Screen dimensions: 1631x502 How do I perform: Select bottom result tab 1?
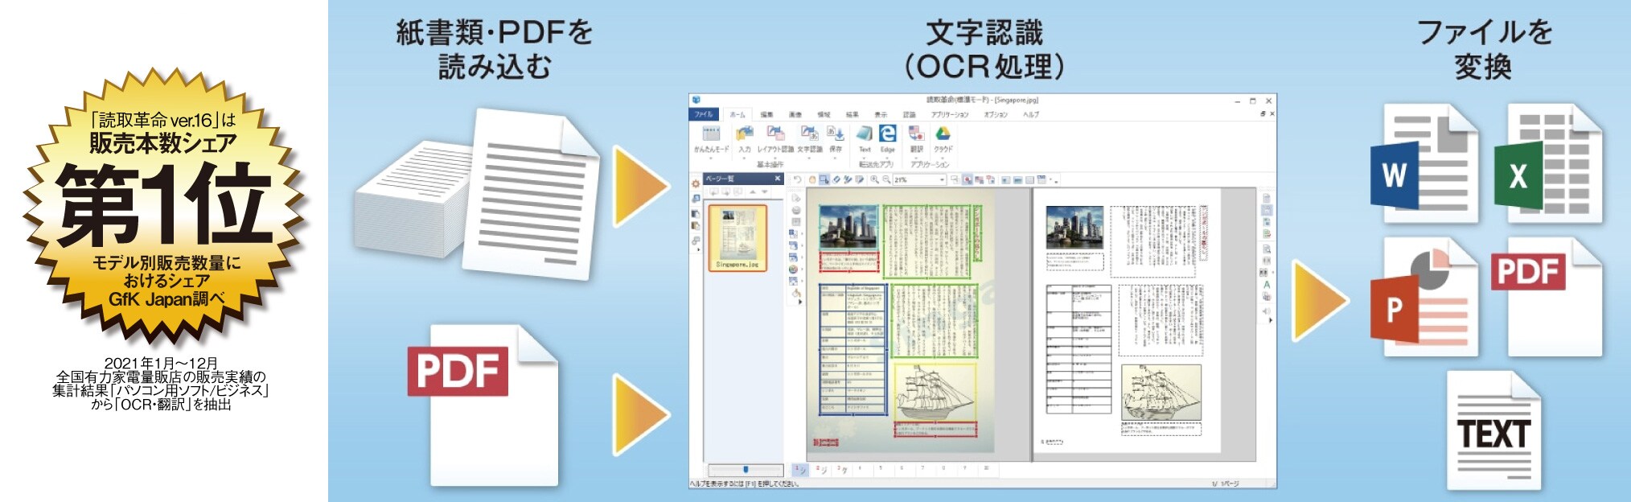coord(800,469)
